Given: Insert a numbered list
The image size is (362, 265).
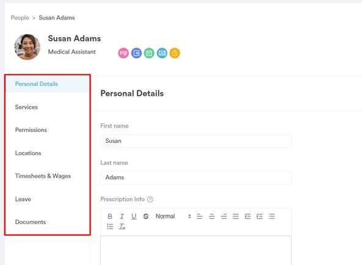Looking at the screenshot, I should click(x=110, y=227).
